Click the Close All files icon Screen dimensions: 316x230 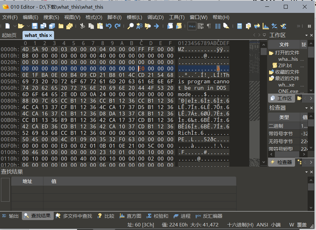point(69,26)
